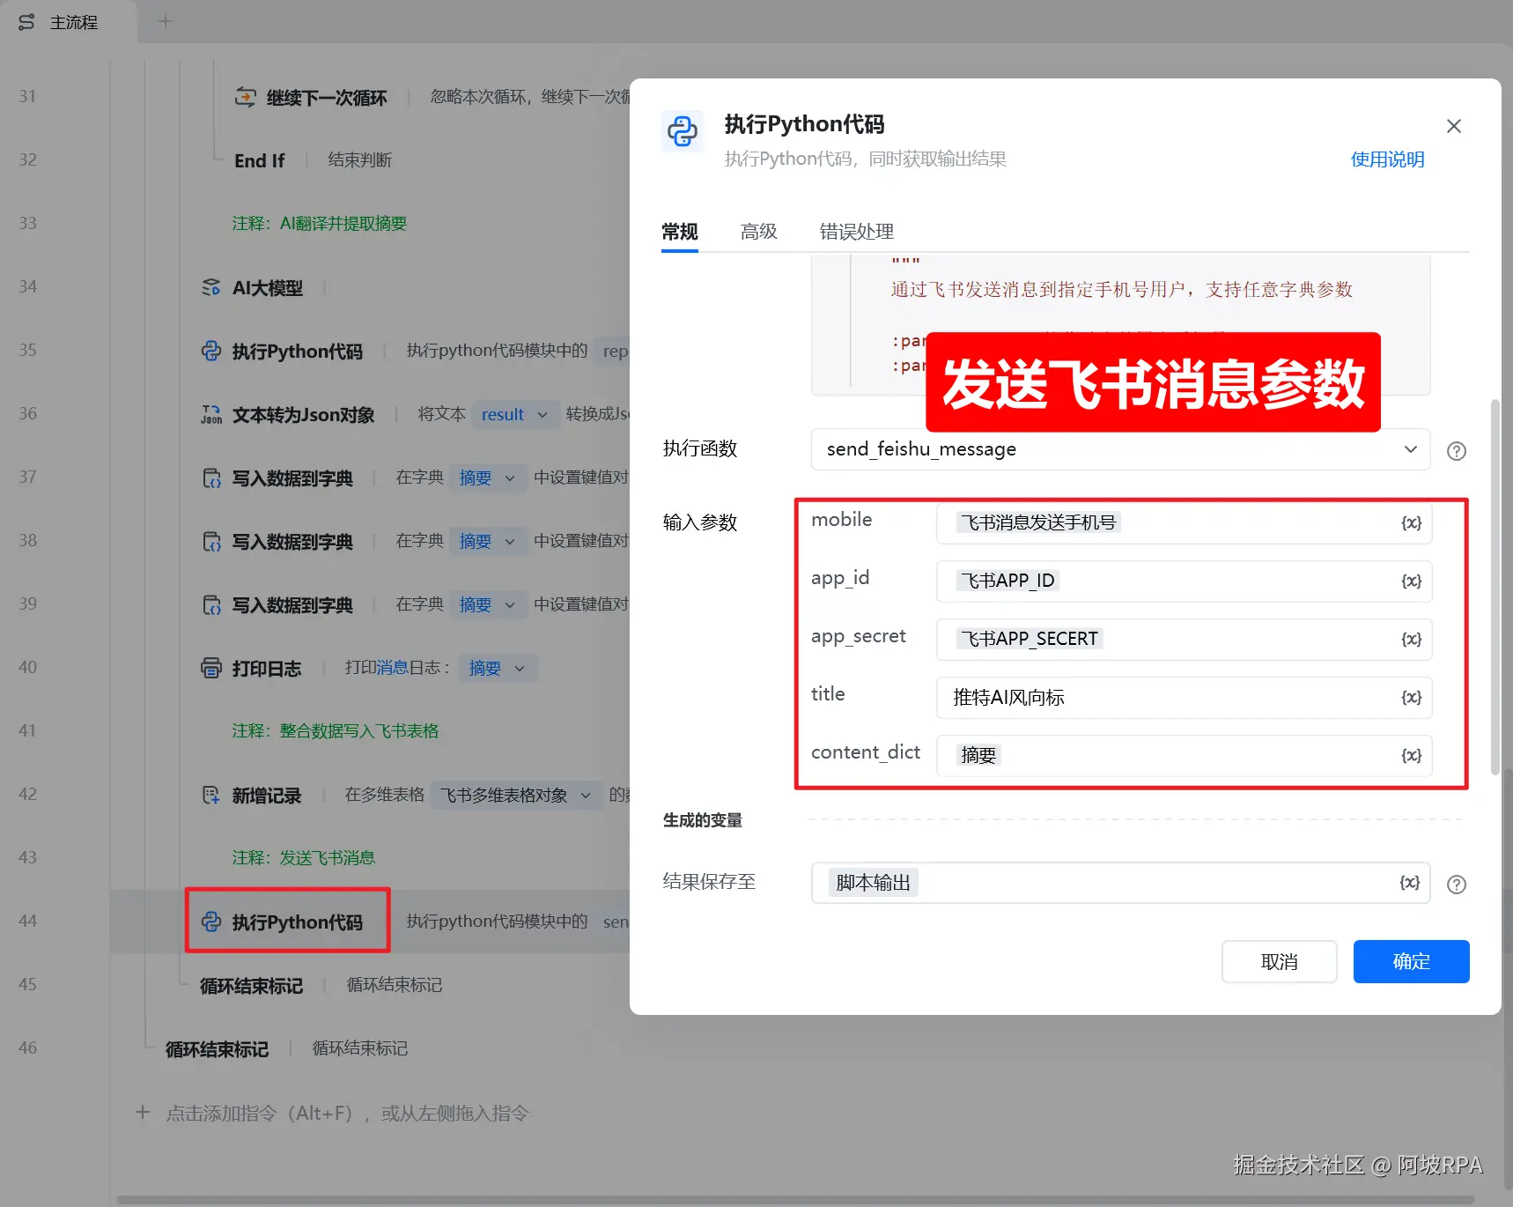The image size is (1513, 1207).
Task: Switch to the 高级 tab
Action: click(759, 232)
